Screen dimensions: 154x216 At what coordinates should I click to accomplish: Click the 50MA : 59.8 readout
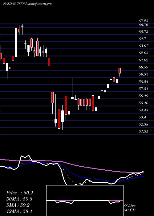point(19,199)
